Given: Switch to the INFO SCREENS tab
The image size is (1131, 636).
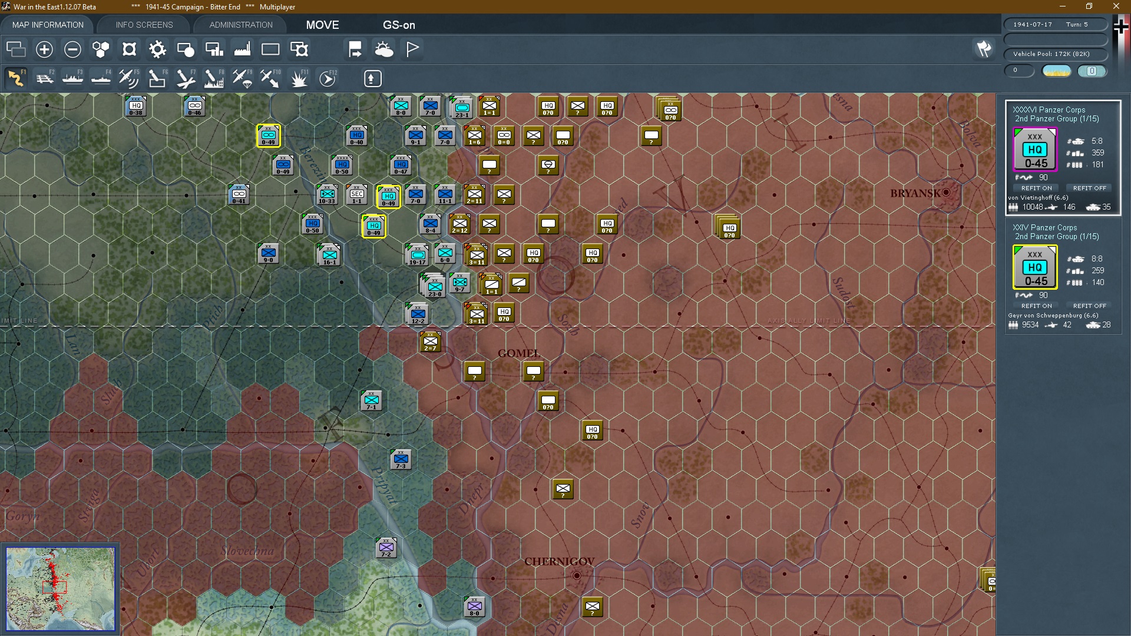Looking at the screenshot, I should click(144, 25).
